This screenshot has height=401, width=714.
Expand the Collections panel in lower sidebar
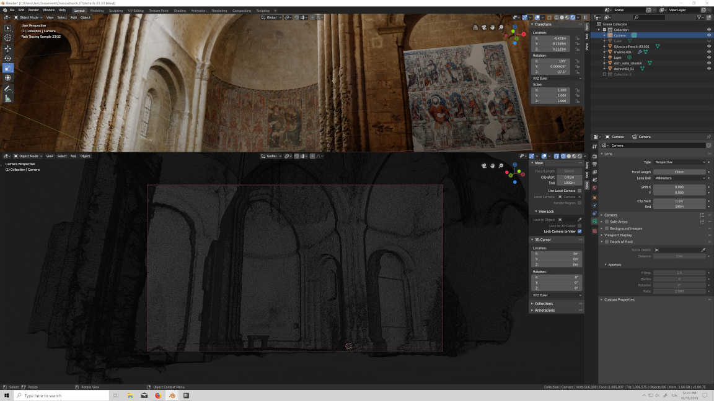(544, 303)
